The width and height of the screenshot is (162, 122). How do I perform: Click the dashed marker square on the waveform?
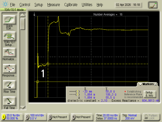tap(48, 64)
